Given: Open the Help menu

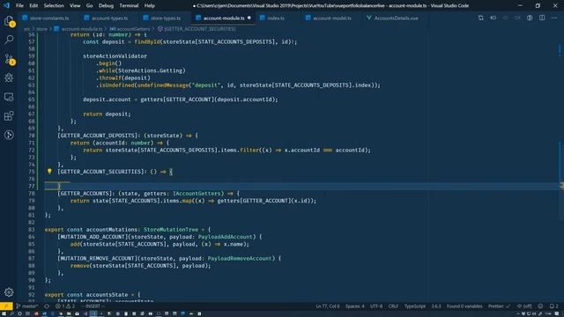Looking at the screenshot, I should (x=149, y=6).
